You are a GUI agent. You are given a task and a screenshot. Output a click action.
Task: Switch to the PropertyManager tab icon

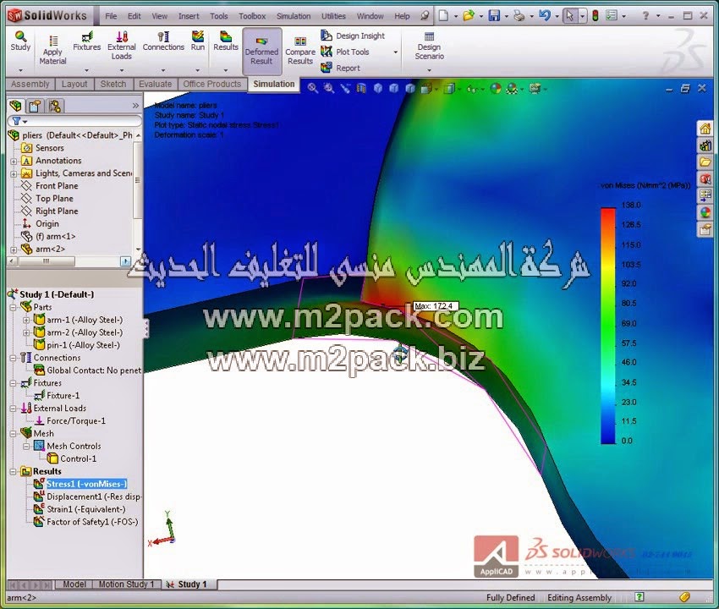click(35, 107)
